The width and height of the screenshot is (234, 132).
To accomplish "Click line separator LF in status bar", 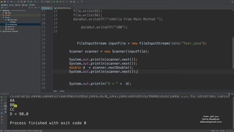I will (218, 131).
